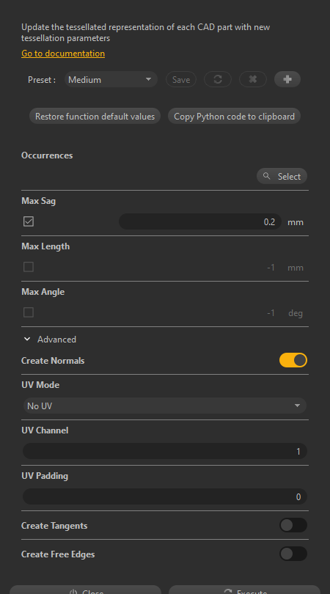Click the Save preset button
This screenshot has height=594, width=330.
coord(181,79)
